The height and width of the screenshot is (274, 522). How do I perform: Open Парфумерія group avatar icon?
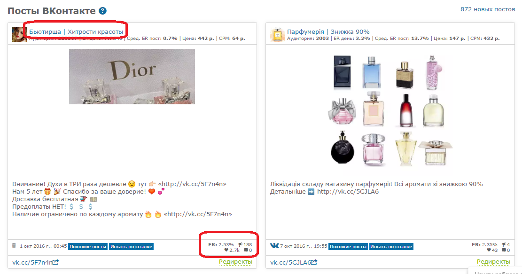click(277, 34)
